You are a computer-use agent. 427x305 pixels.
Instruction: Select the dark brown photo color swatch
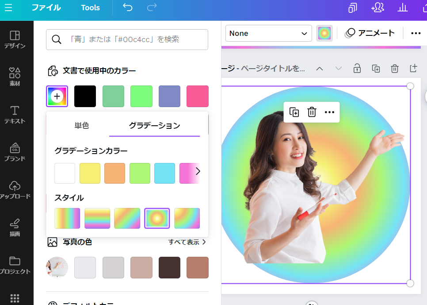[x=169, y=267]
